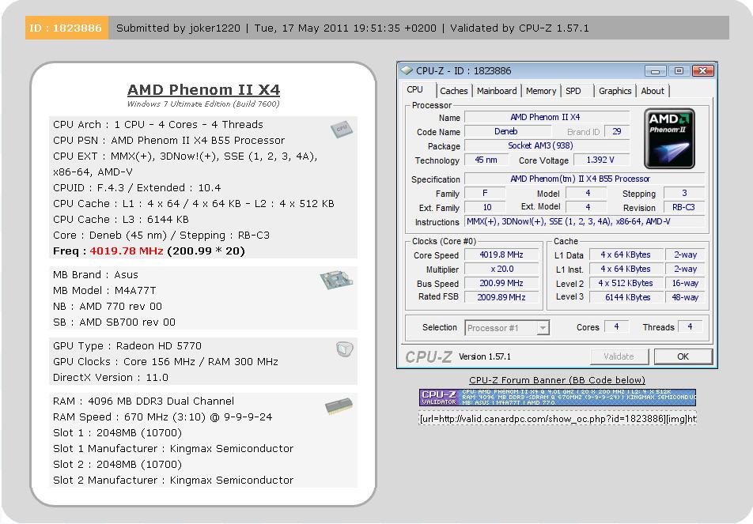This screenshot has height=524, width=753.
Task: Click the Instructions field text
Action: pos(585,221)
